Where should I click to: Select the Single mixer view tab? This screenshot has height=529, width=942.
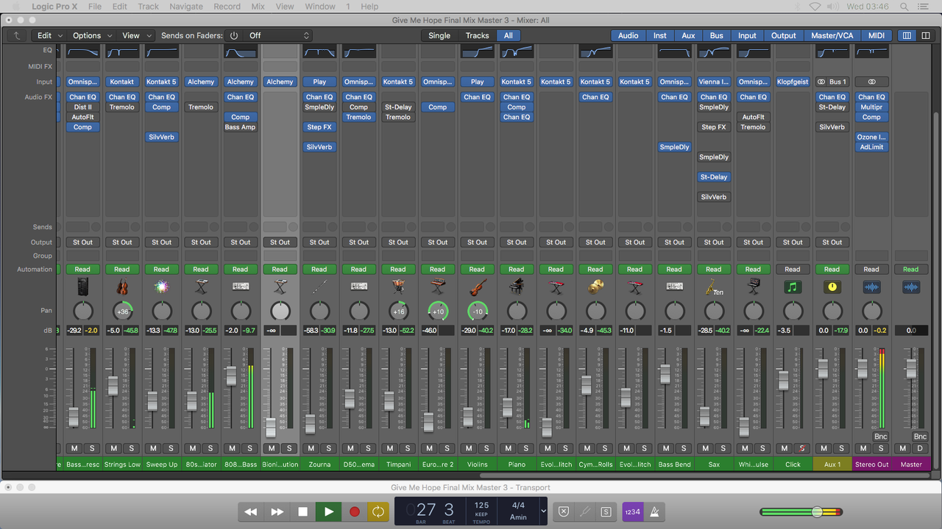pos(439,35)
